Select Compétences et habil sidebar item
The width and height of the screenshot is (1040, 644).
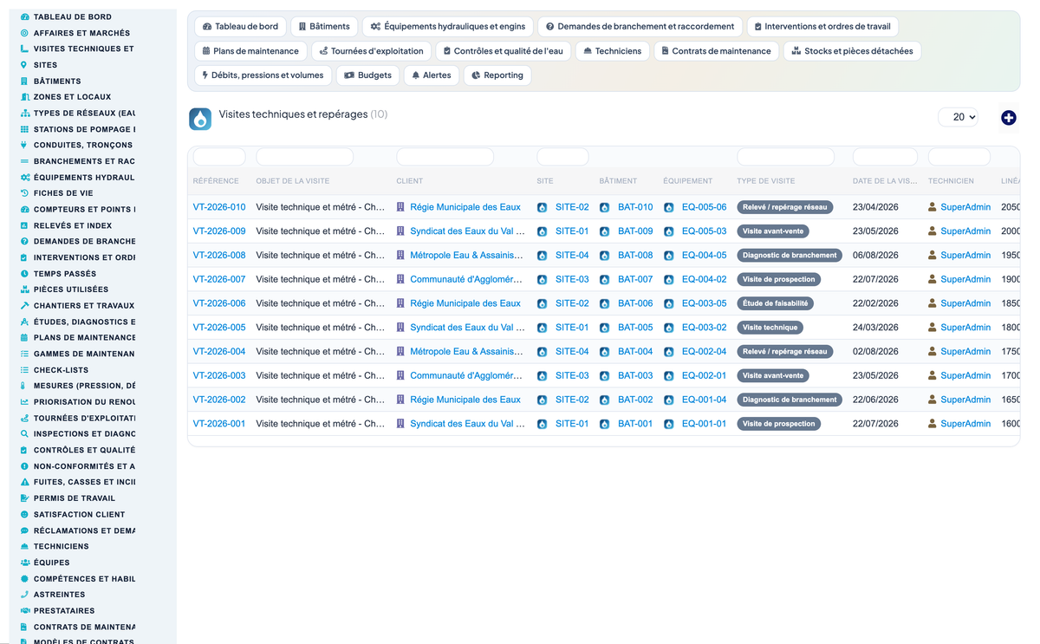[x=78, y=578]
